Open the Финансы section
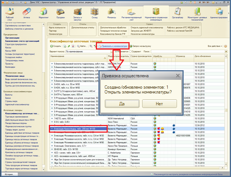This screenshot has height=177, width=231. pyautogui.click(x=111, y=13)
